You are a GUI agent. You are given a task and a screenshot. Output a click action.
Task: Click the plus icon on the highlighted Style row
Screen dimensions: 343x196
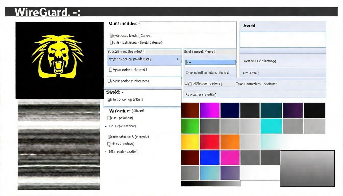(178, 59)
